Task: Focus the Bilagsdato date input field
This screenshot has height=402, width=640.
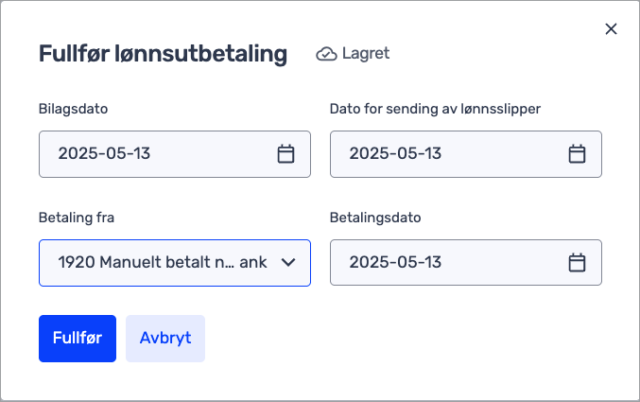Action: [175, 154]
